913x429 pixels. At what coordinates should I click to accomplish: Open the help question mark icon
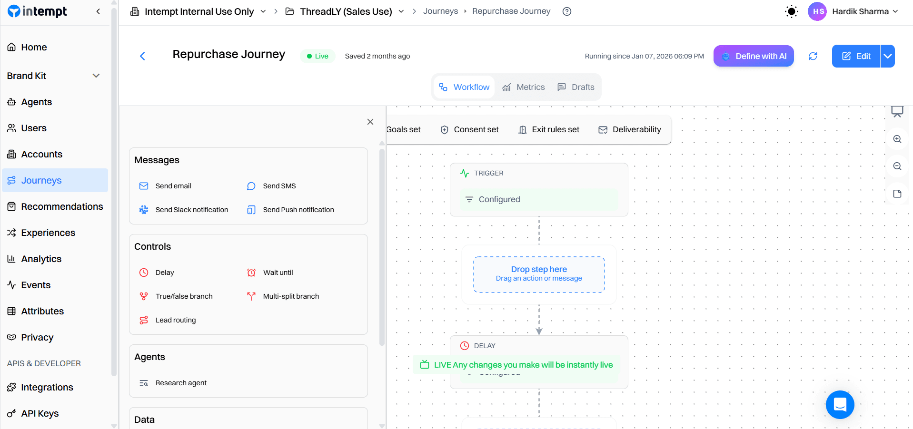click(x=566, y=11)
